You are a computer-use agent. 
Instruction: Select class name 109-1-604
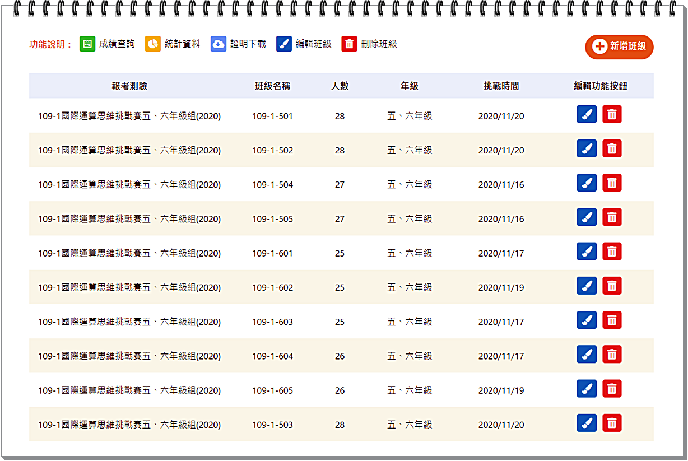[272, 356]
